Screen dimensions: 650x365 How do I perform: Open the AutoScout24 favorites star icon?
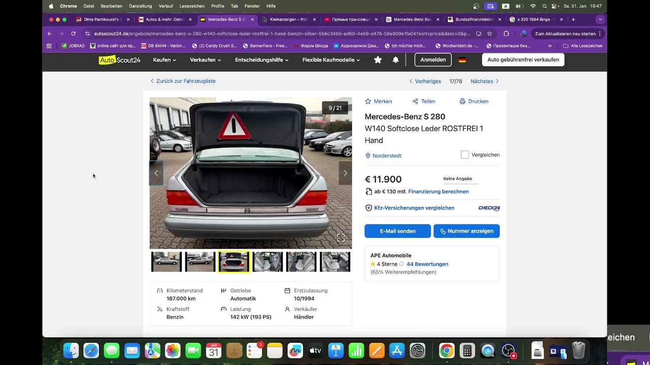[378, 60]
